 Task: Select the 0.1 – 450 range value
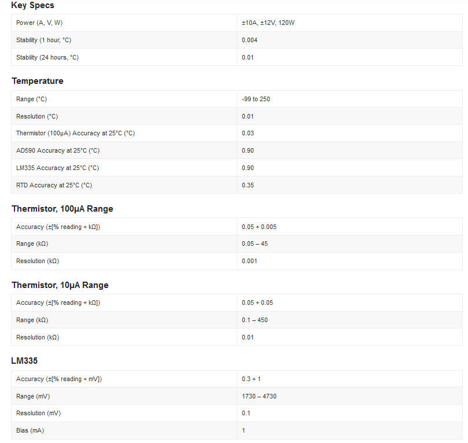[x=255, y=320]
